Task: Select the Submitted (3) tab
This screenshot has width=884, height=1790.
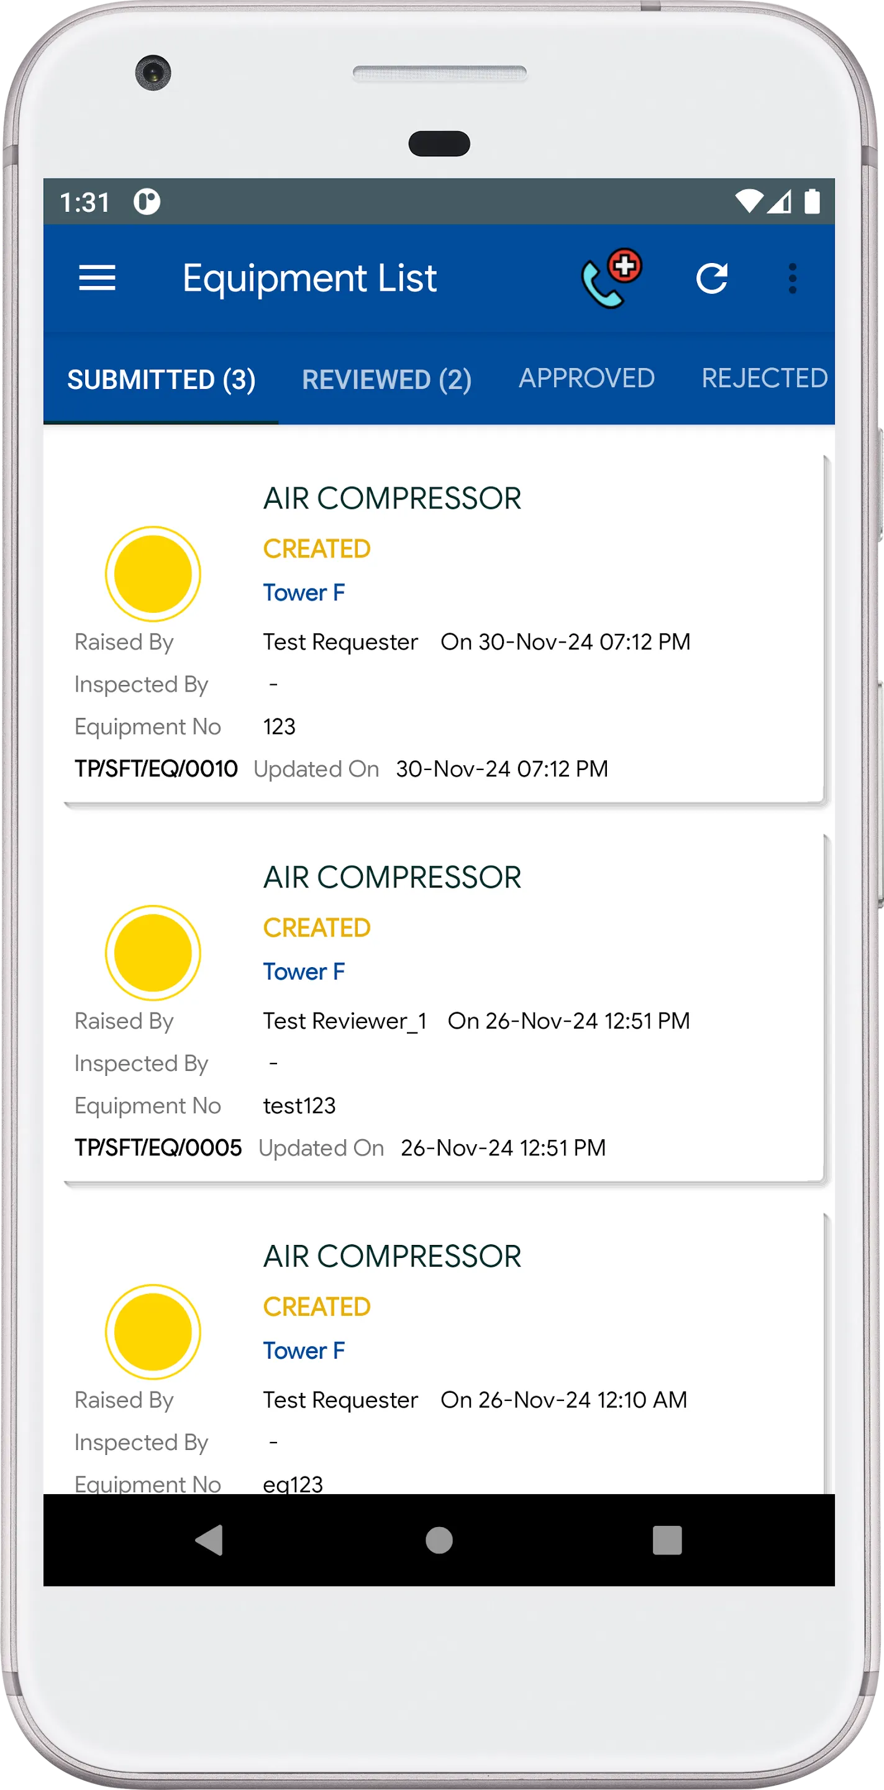Action: pyautogui.click(x=161, y=379)
